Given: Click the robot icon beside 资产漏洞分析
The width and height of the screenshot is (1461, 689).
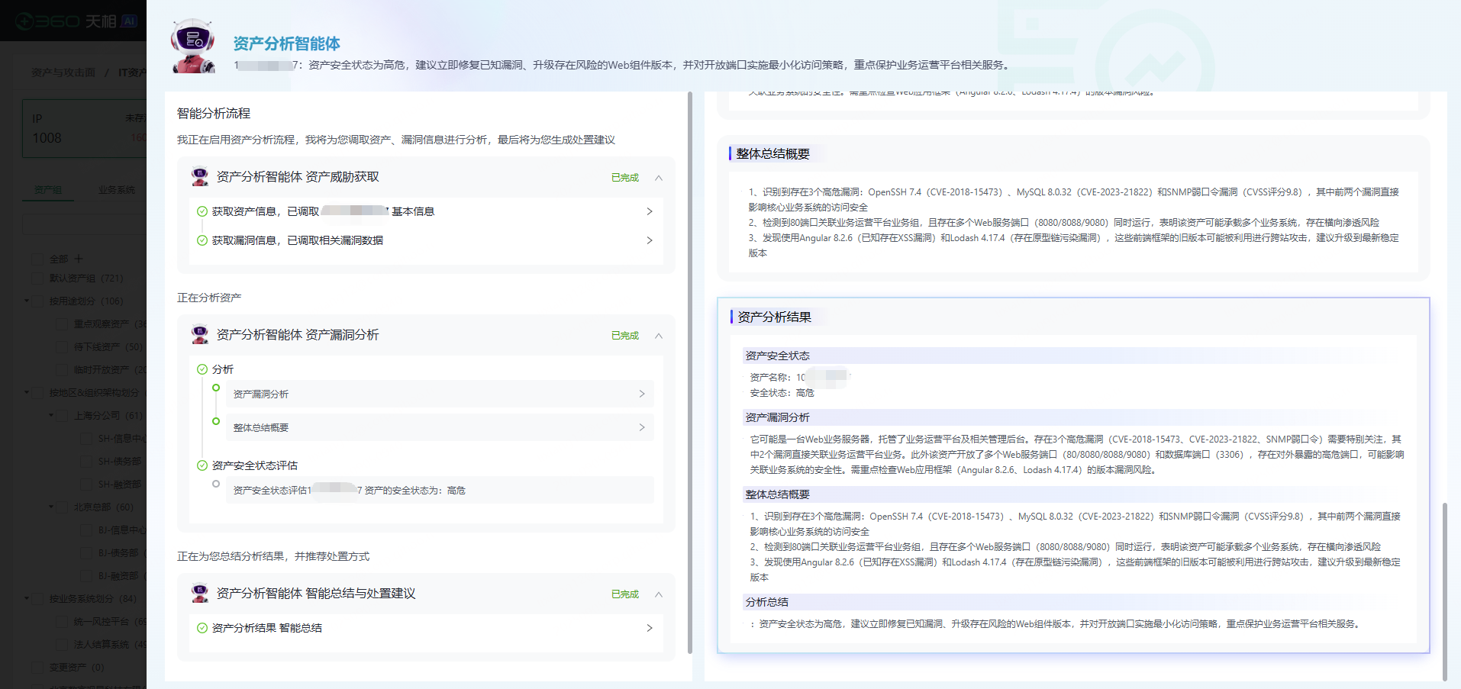Looking at the screenshot, I should click(x=199, y=334).
